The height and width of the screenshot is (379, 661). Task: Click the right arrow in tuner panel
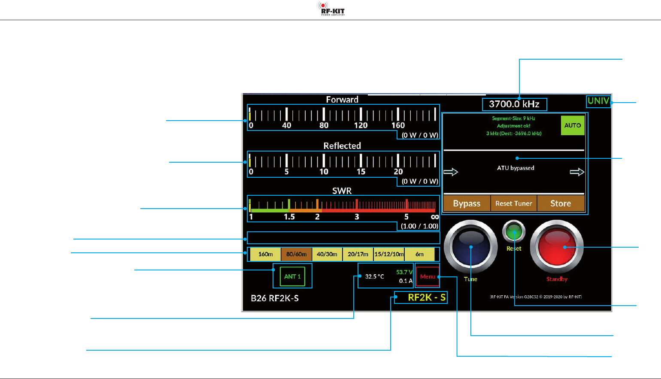pos(577,172)
